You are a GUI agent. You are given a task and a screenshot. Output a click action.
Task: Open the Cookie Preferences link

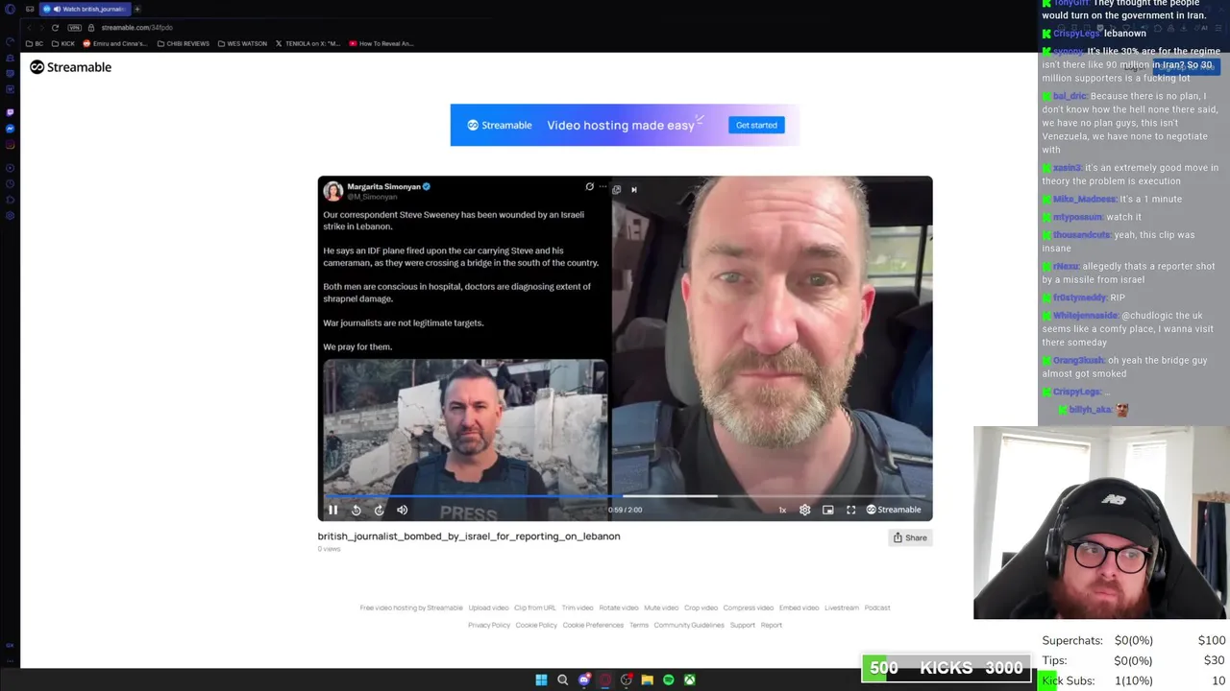coord(593,625)
